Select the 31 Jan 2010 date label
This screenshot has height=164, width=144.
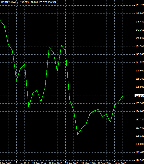pyautogui.click(x=22, y=163)
